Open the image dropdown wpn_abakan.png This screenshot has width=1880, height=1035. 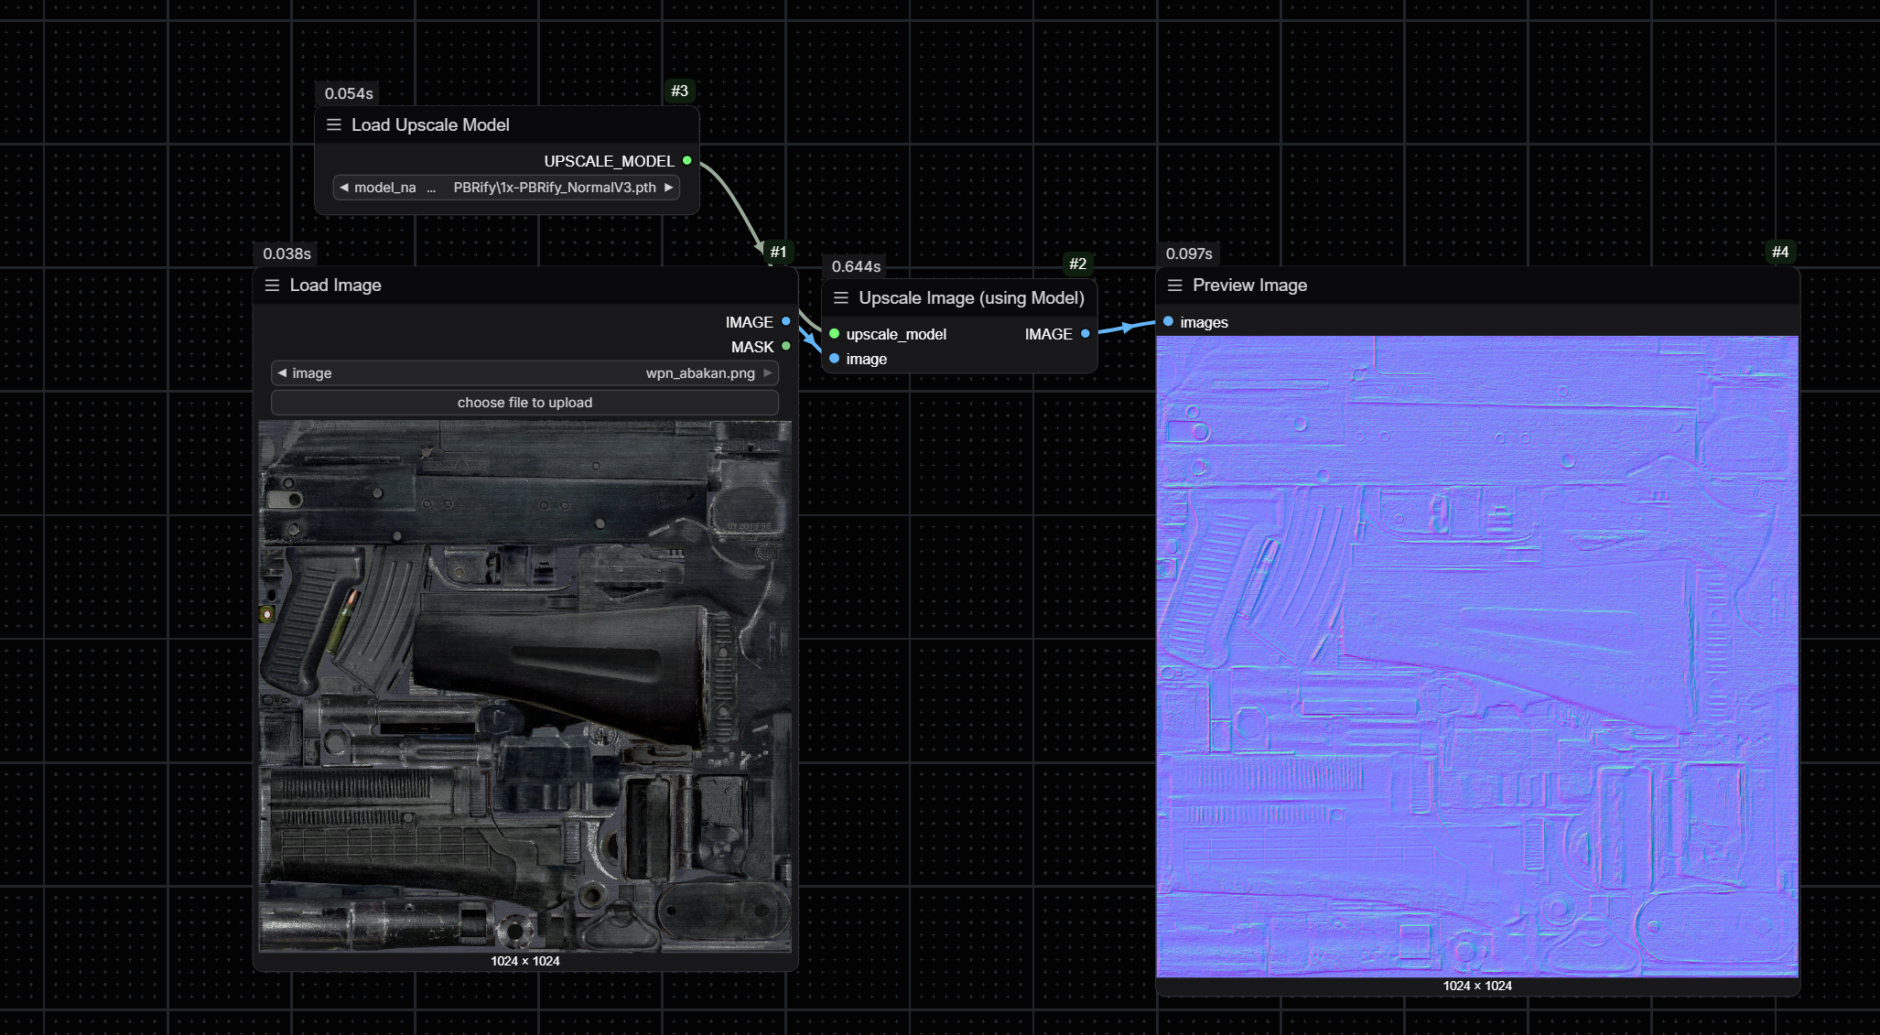[525, 373]
